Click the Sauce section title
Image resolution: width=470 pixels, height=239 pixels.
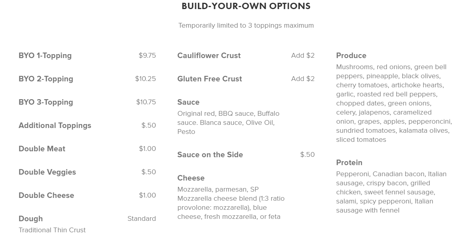pyautogui.click(x=188, y=102)
